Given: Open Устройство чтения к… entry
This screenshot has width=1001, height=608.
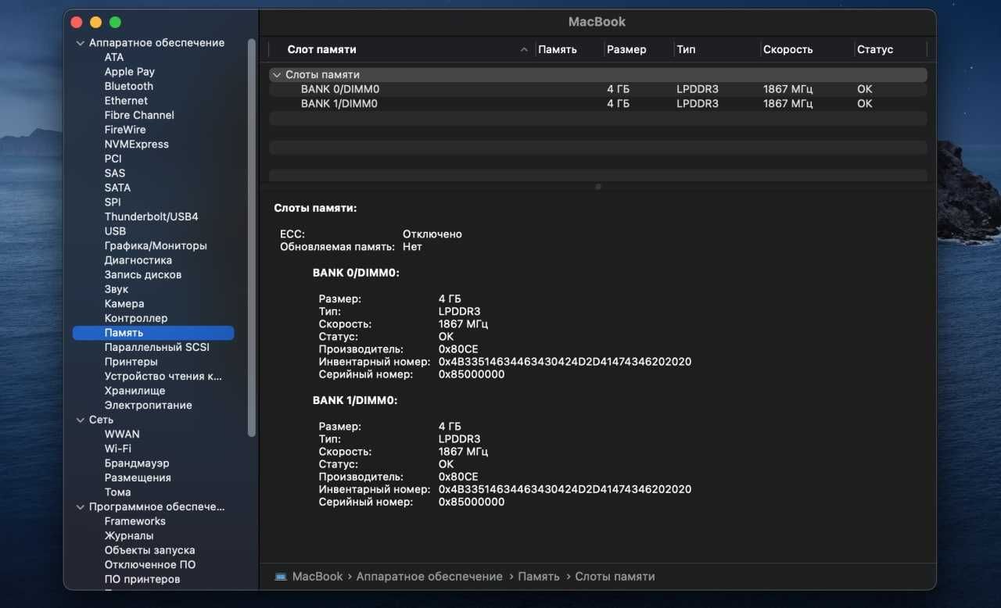Looking at the screenshot, I should click(163, 376).
